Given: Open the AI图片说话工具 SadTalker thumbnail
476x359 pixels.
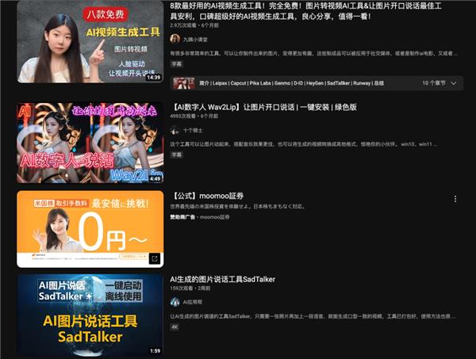Looking at the screenshot, I should click(90, 315).
